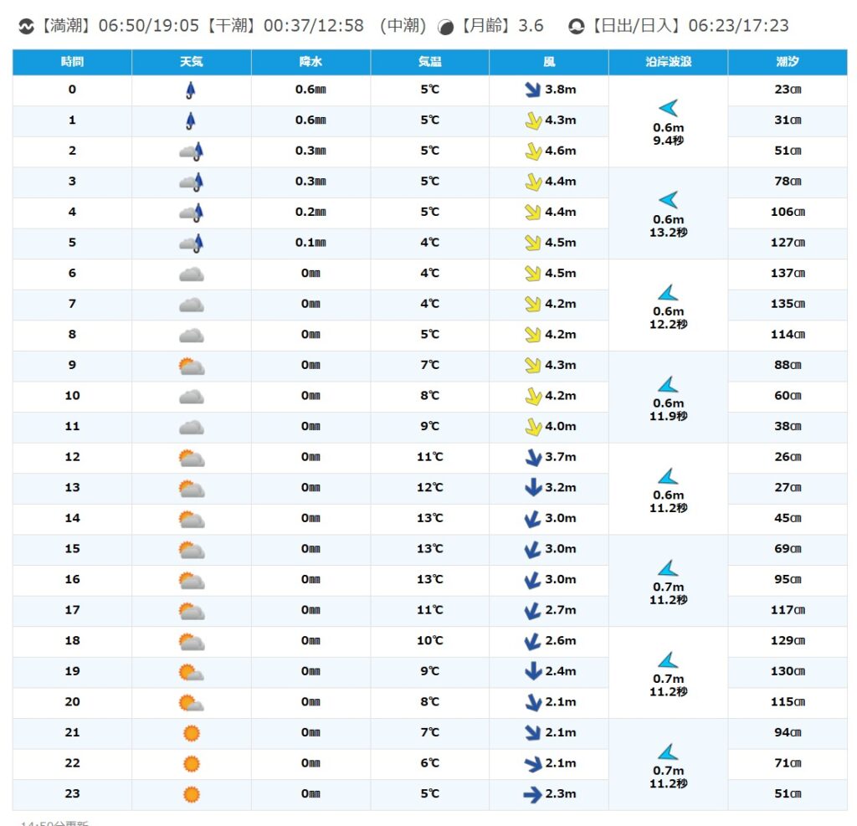Click the cloudy weather icon at hour 6
Screen dimensions: 857x826
[x=191, y=274]
